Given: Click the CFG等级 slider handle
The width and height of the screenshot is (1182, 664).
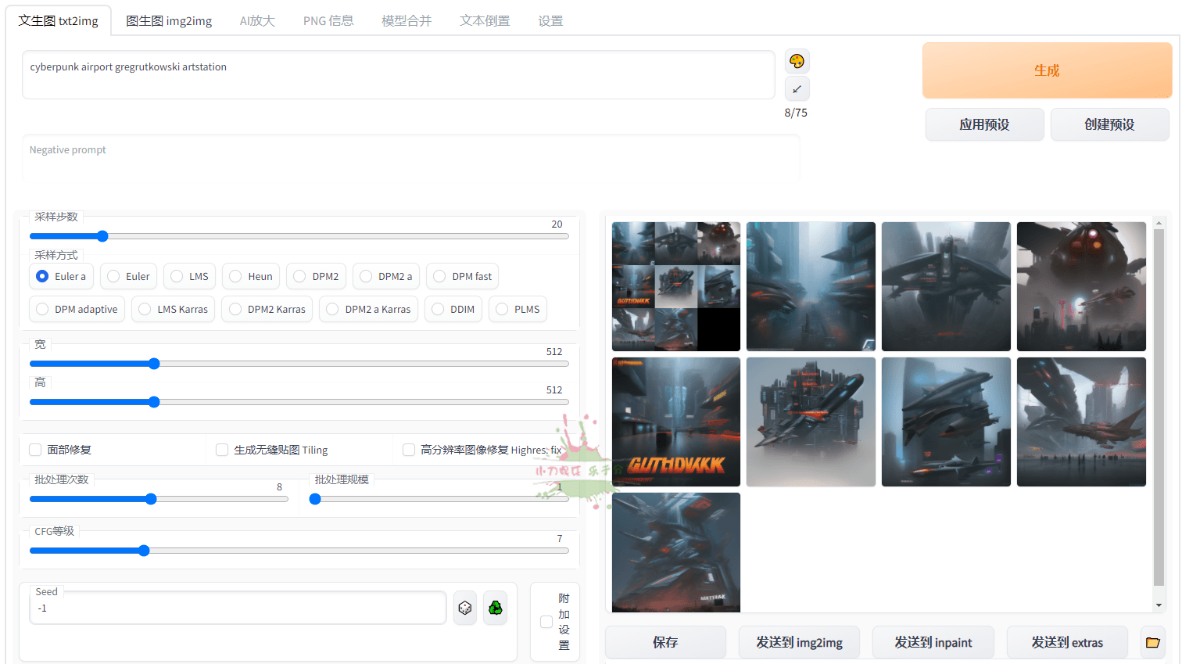Looking at the screenshot, I should coord(144,551).
